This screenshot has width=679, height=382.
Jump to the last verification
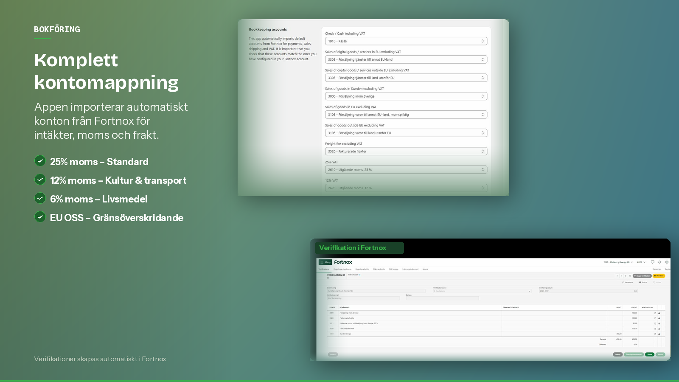(630, 276)
